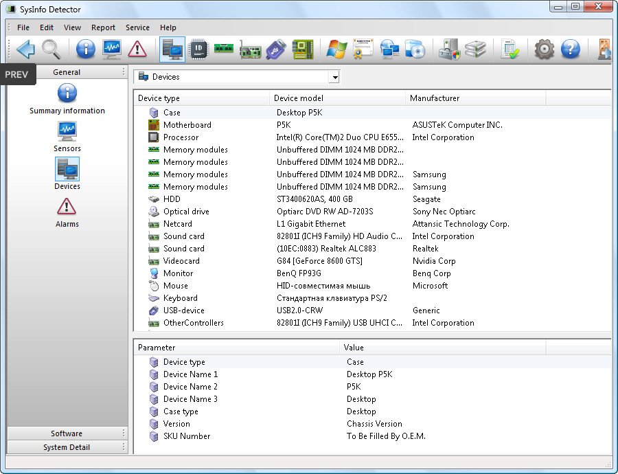Screen dimensions: 618x474
Task: Select Alarms in the General sidebar
Action: [x=67, y=212]
